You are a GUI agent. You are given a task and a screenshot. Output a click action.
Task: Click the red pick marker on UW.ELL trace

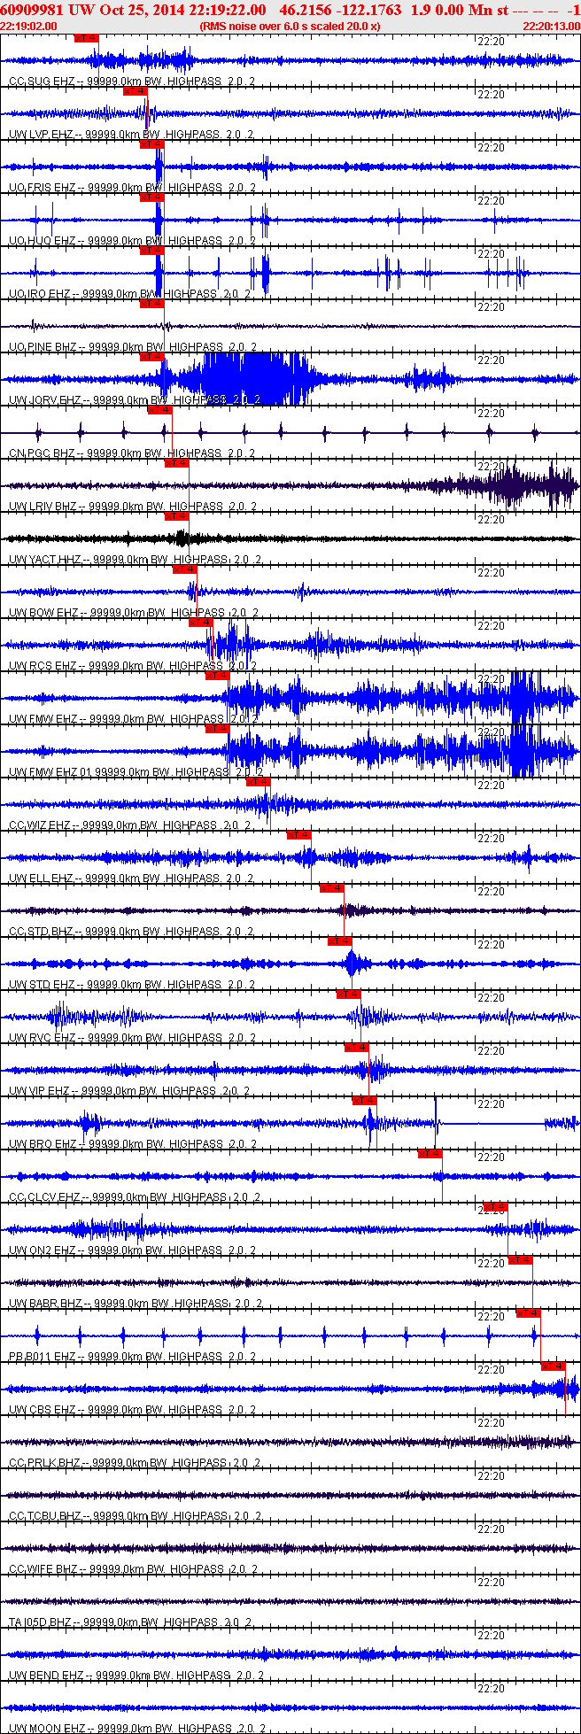(x=298, y=835)
